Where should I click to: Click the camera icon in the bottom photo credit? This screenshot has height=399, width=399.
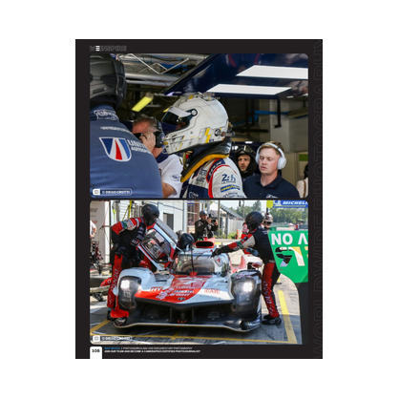click(96, 338)
